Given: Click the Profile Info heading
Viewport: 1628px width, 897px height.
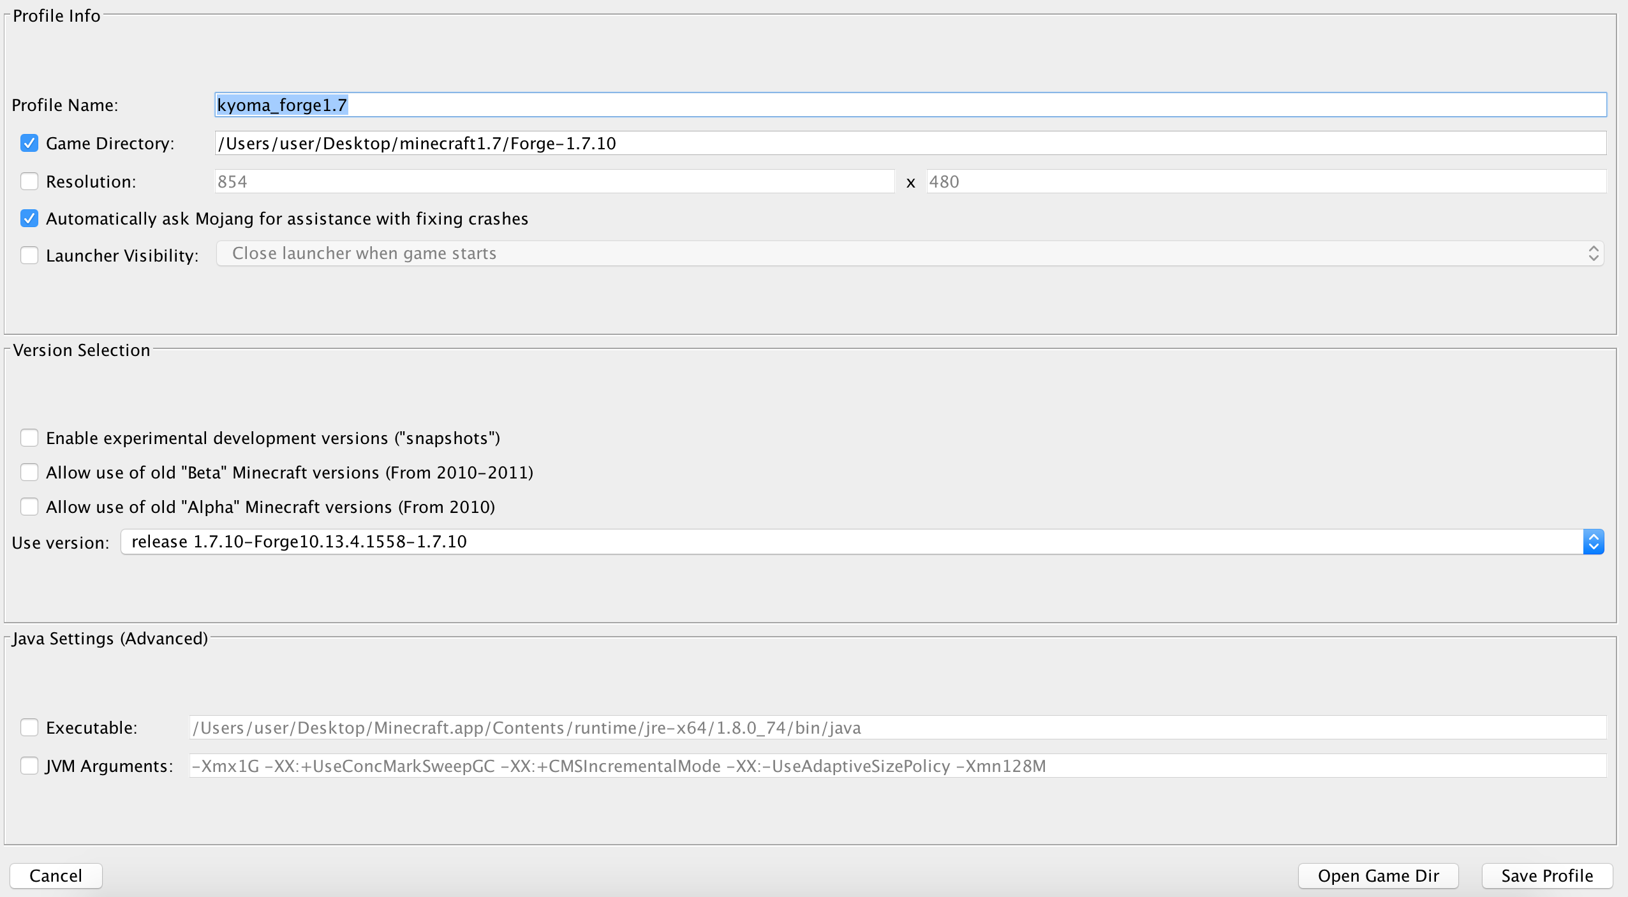Looking at the screenshot, I should (57, 15).
